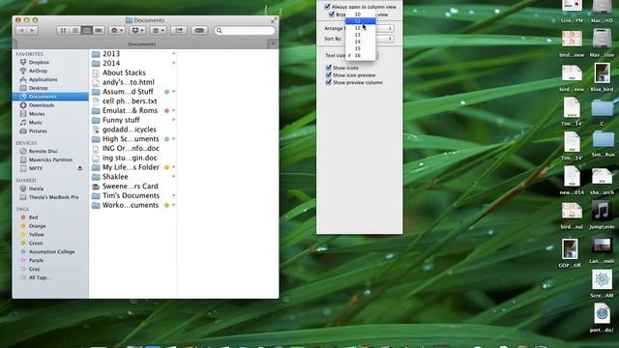Select Pictures in the sidebar
Viewport: 619px width, 348px height.
(x=38, y=131)
